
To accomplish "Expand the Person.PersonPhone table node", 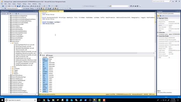I will (x=9, y=75).
